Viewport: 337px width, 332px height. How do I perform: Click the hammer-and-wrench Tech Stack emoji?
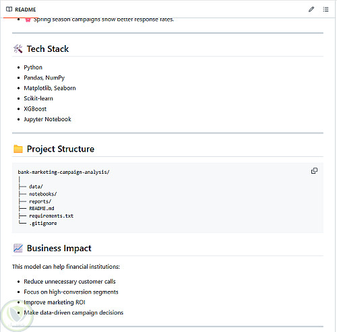pos(18,48)
